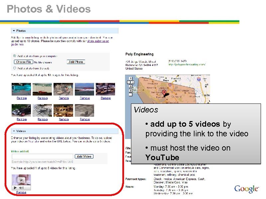This screenshot has width=266, height=199.
Task: Open the photo submission guidelines link
Action: 98,42
